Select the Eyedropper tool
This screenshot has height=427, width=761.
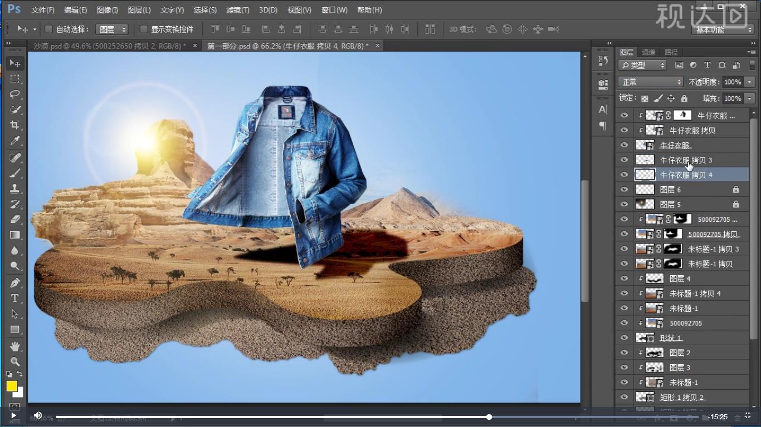click(15, 141)
